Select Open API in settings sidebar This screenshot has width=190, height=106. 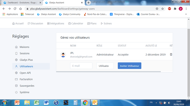[31, 73]
